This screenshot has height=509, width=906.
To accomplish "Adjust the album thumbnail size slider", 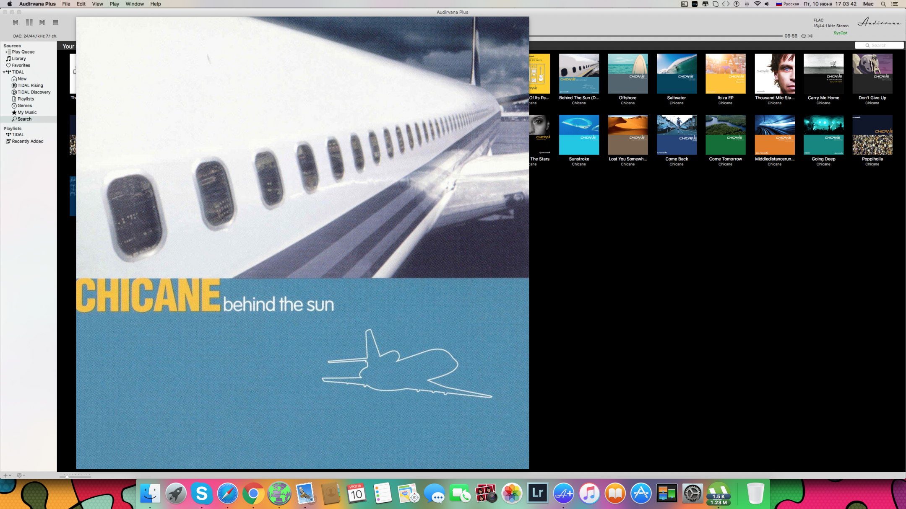I will (75, 475).
